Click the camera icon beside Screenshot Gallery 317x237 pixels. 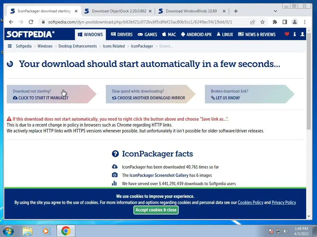tap(115, 175)
